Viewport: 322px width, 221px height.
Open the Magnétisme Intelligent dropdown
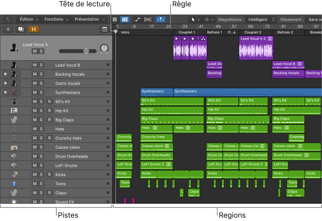(x=260, y=19)
